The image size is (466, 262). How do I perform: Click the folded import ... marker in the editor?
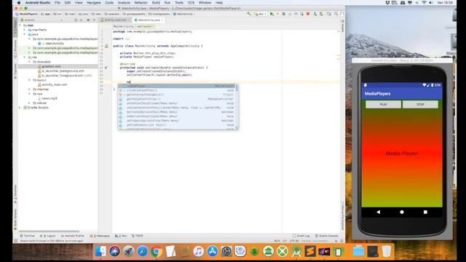127,39
